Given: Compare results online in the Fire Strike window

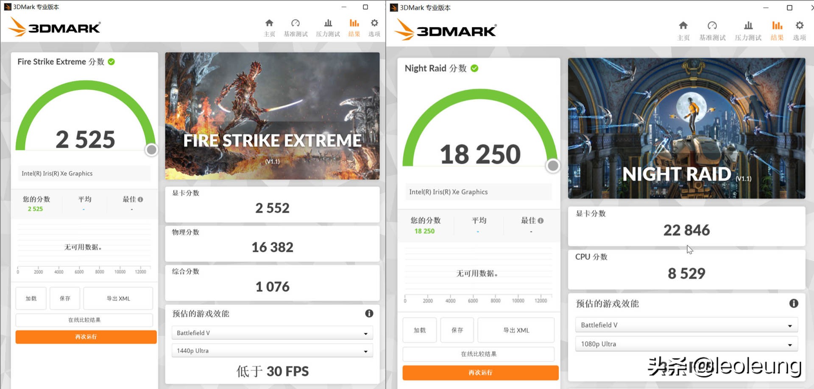Looking at the screenshot, I should 84,320.
